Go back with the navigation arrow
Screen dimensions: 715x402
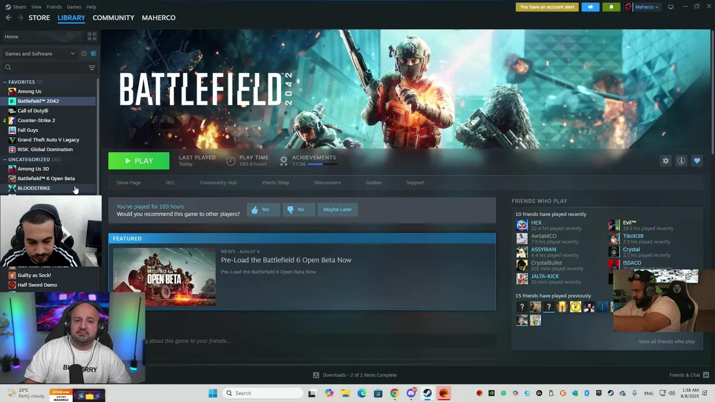coord(8,18)
